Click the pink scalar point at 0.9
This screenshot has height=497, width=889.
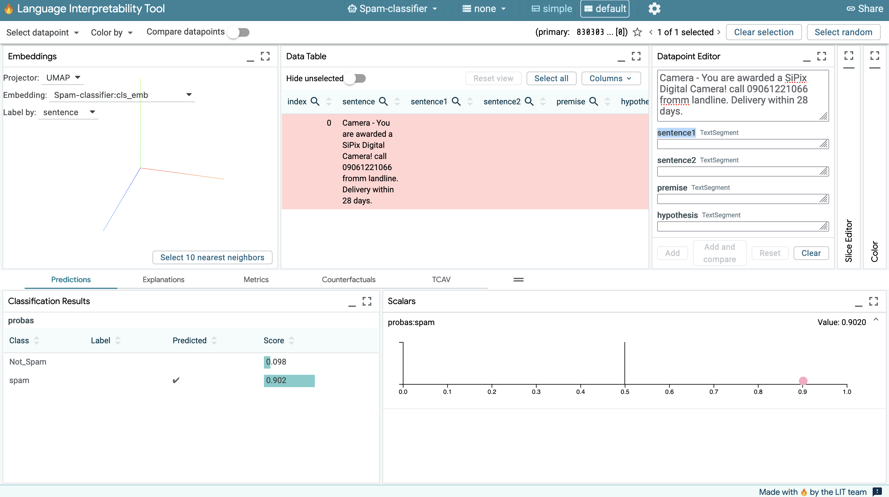point(803,381)
